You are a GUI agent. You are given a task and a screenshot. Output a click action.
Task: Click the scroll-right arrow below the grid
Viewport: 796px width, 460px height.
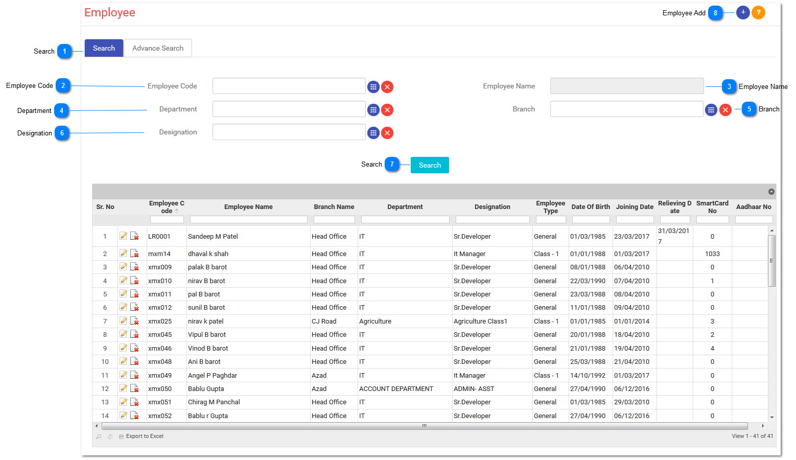763,426
